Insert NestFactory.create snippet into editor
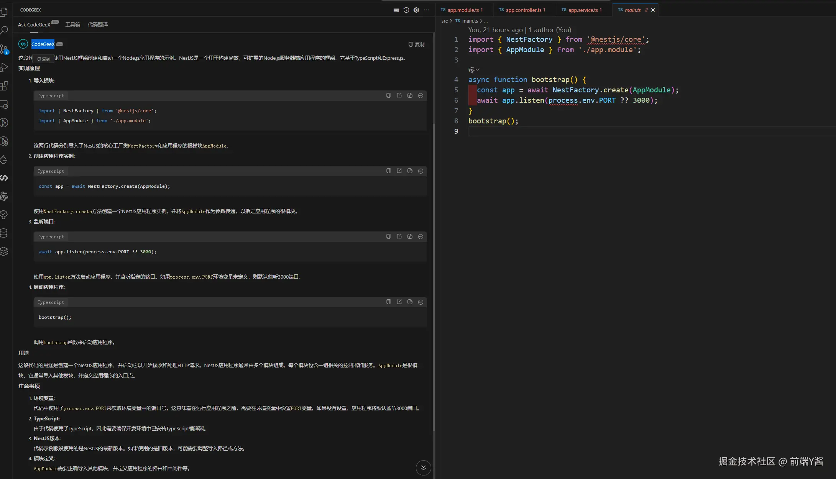This screenshot has height=479, width=836. [399, 171]
